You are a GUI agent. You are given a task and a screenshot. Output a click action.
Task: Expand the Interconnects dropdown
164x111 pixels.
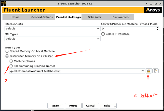click(98, 29)
